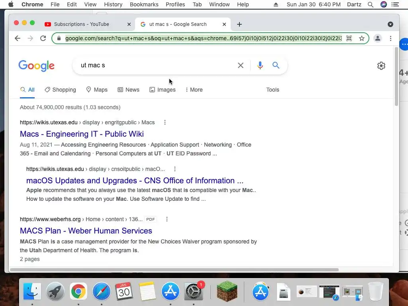Select the Images search tab
408x306 pixels.
(163, 90)
